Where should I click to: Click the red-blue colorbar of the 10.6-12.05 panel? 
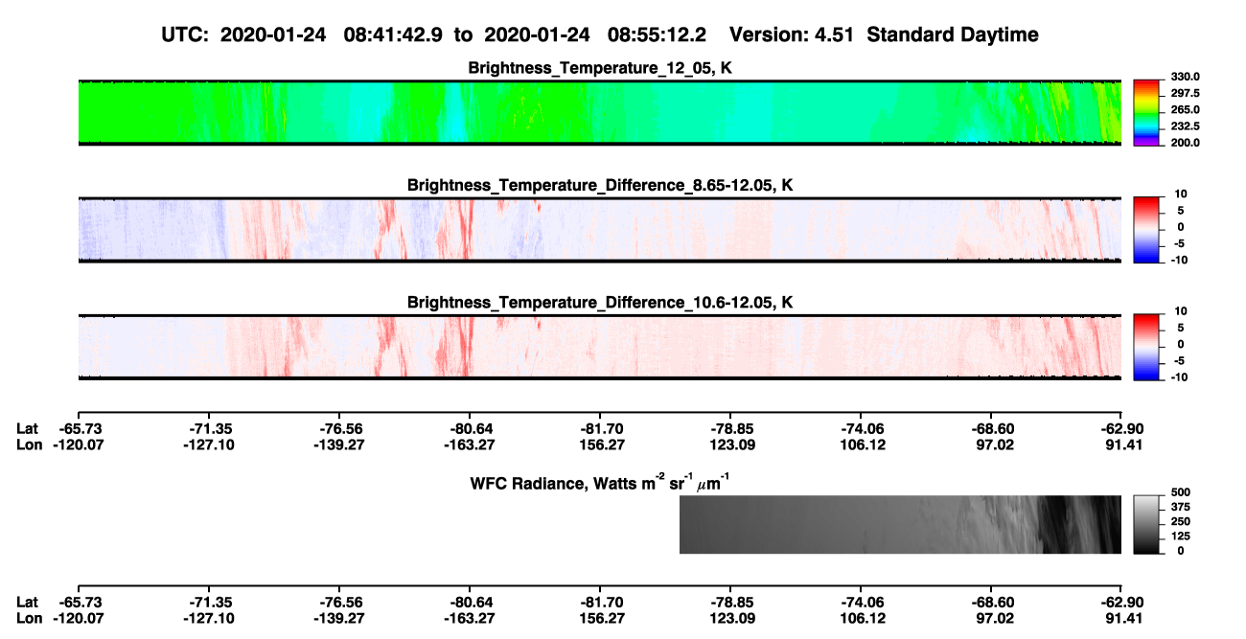pyautogui.click(x=1146, y=347)
